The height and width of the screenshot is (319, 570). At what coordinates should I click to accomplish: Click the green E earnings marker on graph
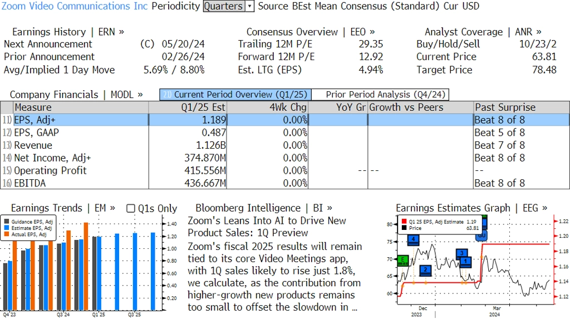(403, 261)
